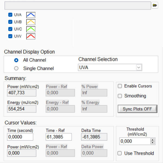This screenshot has height=163, width=163.
Task: Click the Time - Ref input field
Action: [58, 137]
